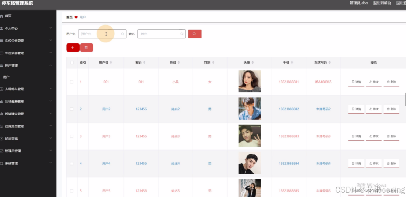This screenshot has width=406, height=197.
Task: Expand the 投诉建议管理 chevron
Action: coord(51,113)
